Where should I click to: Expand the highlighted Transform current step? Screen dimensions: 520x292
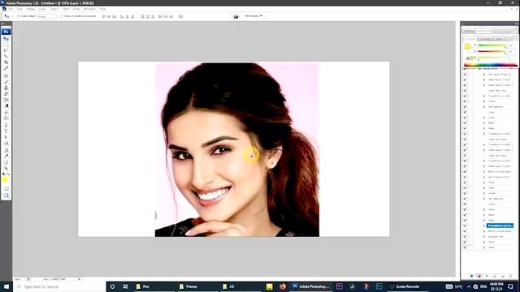(x=484, y=225)
